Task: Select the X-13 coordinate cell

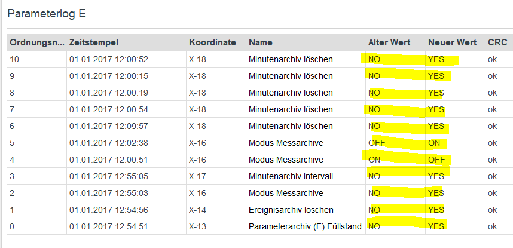Action: tap(197, 226)
